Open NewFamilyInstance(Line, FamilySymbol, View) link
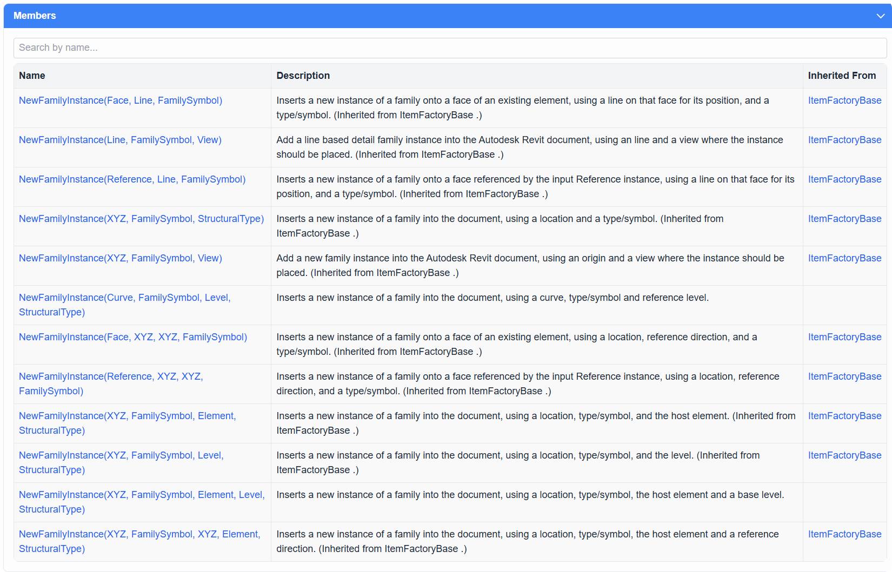Viewport: 892px width, 572px height. [120, 140]
